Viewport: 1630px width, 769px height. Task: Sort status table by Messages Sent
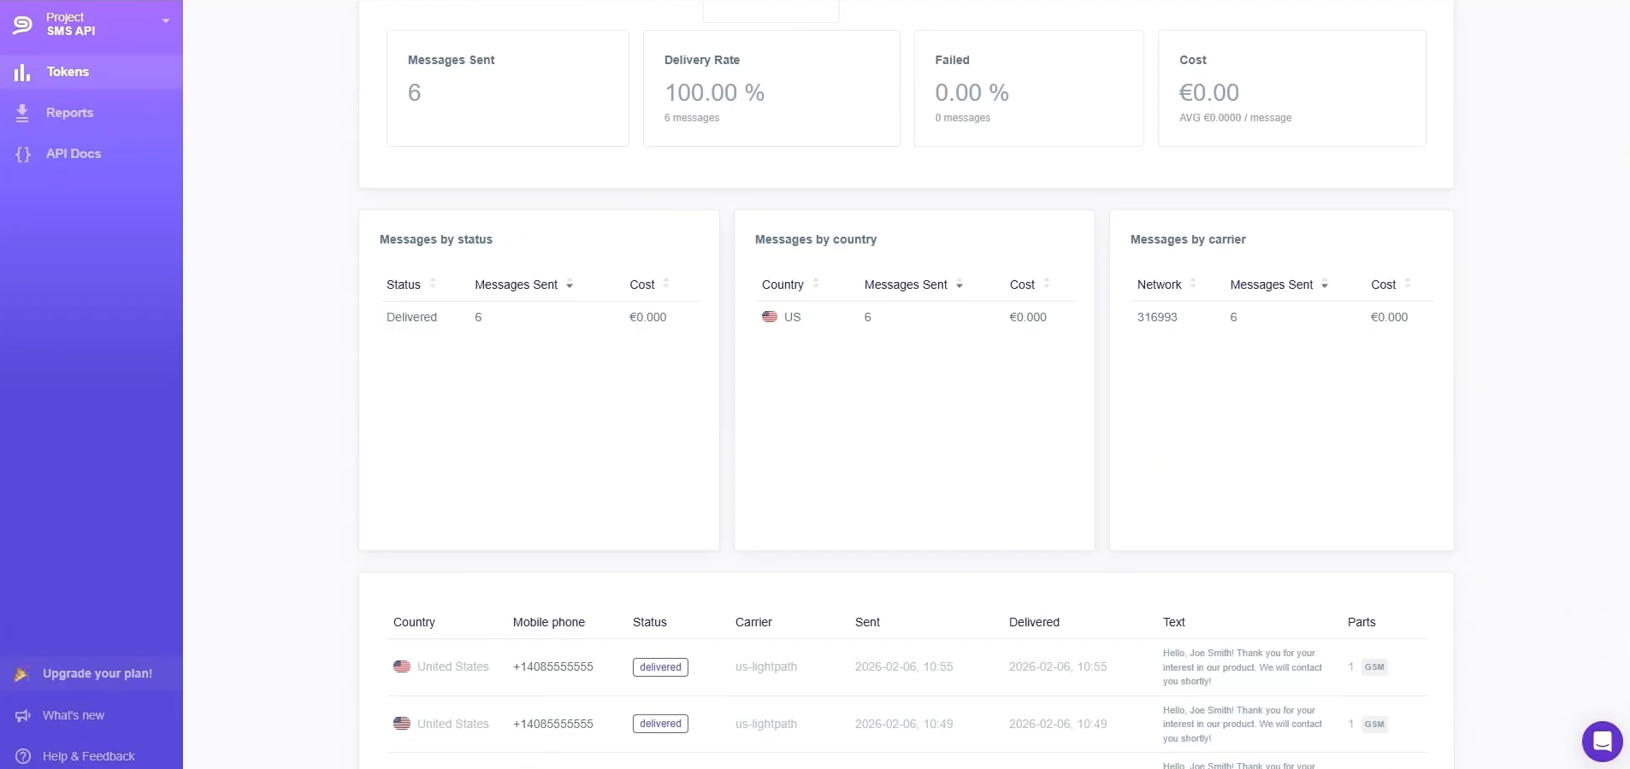pos(523,285)
